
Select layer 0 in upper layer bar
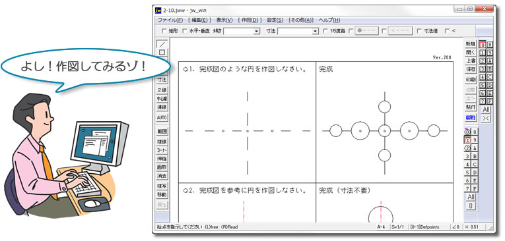[483, 45]
